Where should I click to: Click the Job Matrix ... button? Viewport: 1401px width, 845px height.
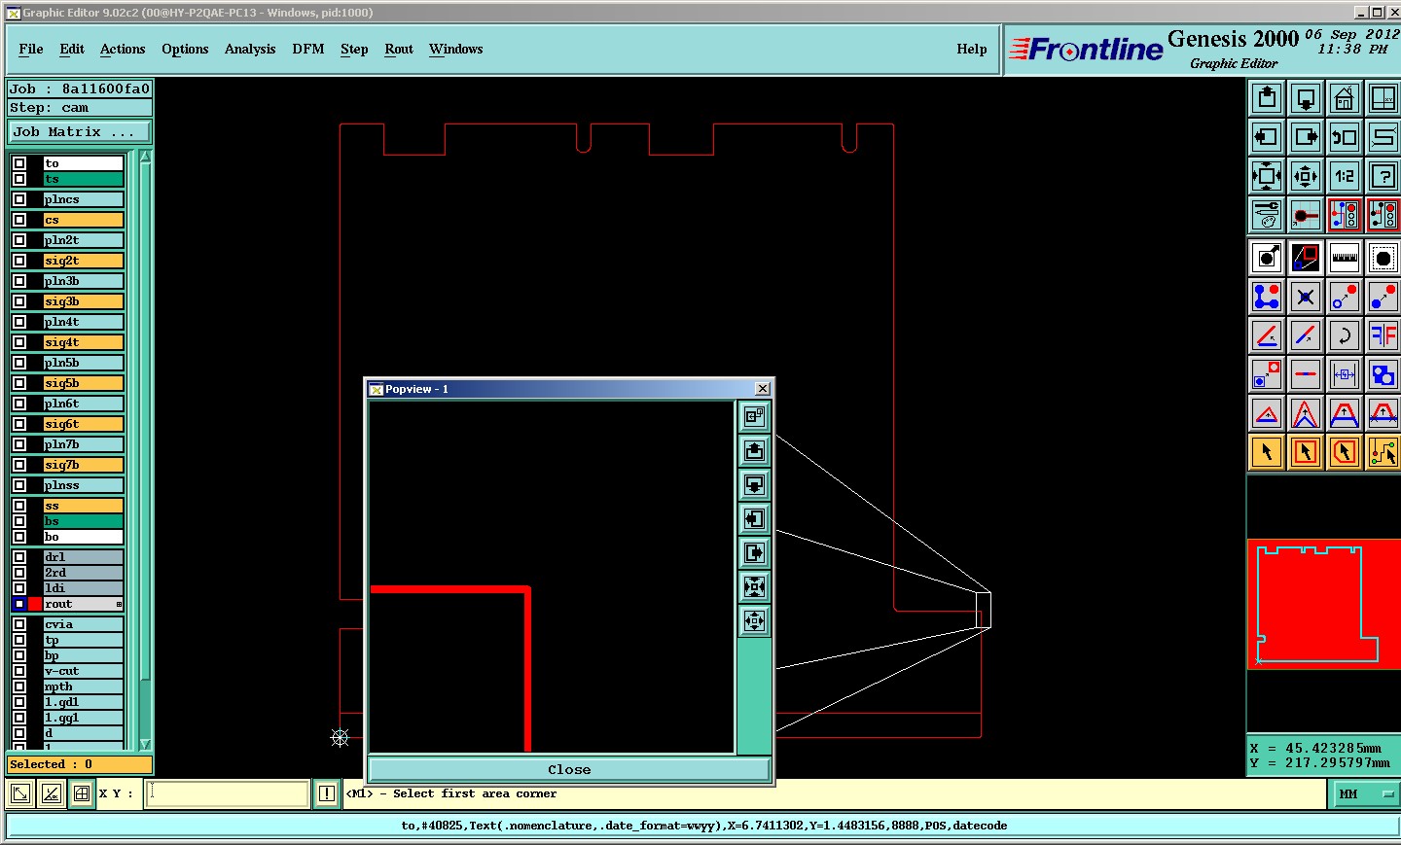(80, 132)
